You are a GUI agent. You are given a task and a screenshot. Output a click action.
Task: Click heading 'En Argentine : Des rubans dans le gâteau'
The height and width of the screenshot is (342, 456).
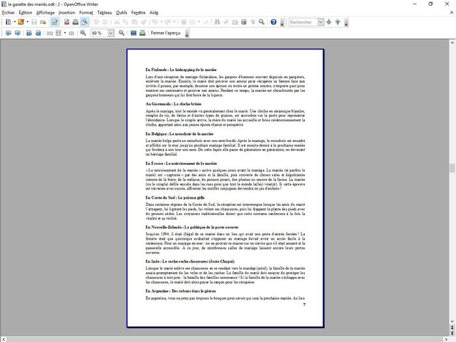click(x=180, y=291)
